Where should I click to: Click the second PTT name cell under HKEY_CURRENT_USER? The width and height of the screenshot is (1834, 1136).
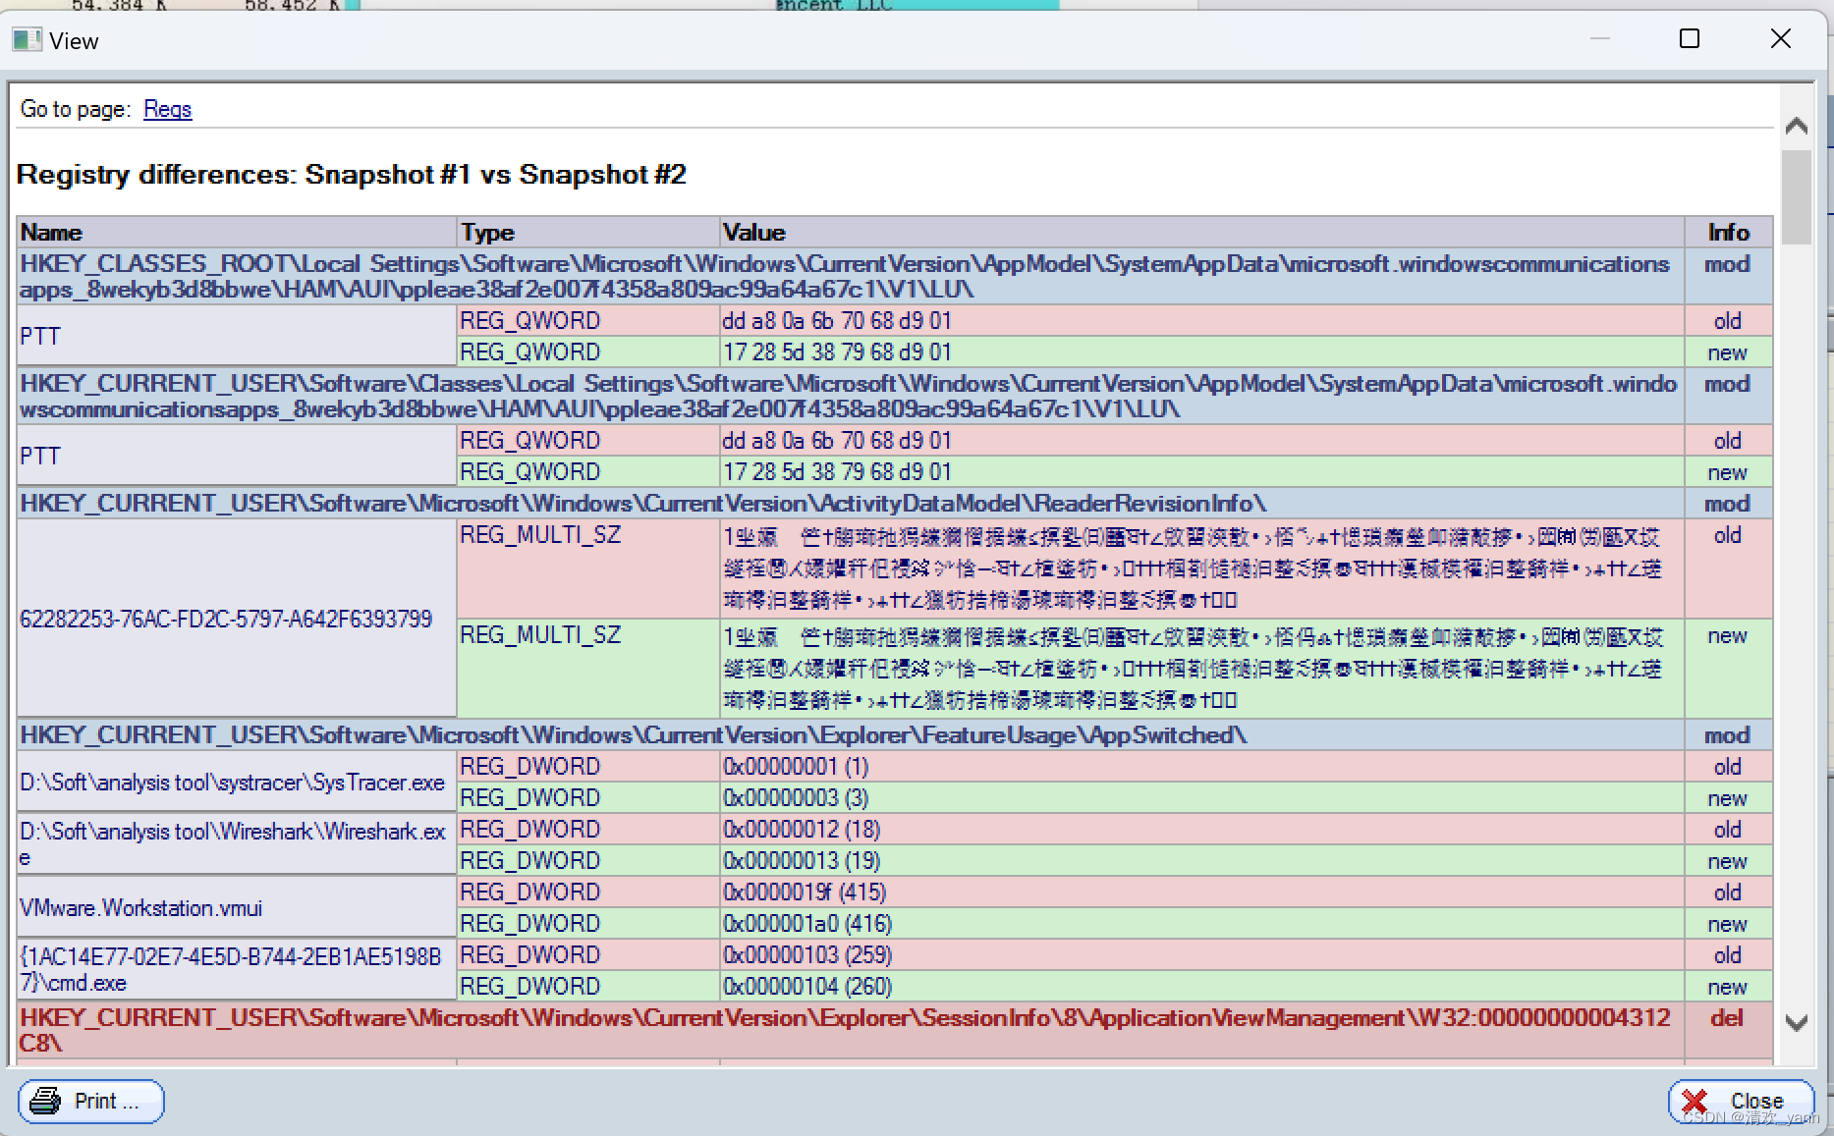[x=237, y=456]
